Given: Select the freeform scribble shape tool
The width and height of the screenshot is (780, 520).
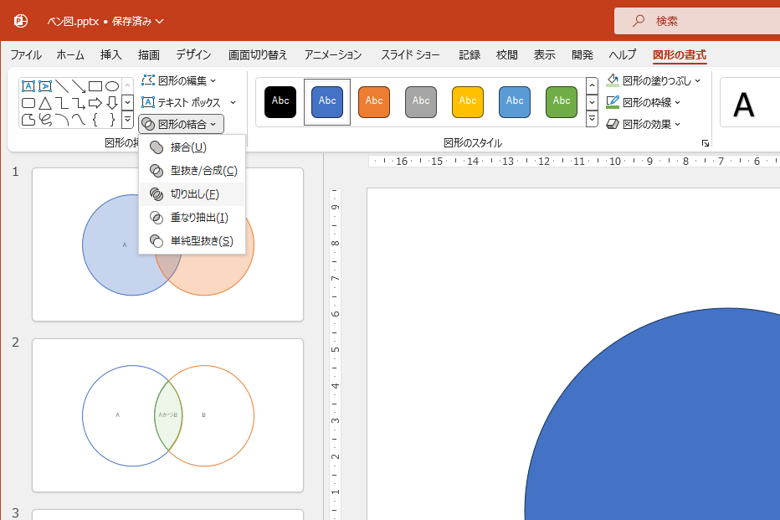Looking at the screenshot, I should pyautogui.click(x=44, y=120).
